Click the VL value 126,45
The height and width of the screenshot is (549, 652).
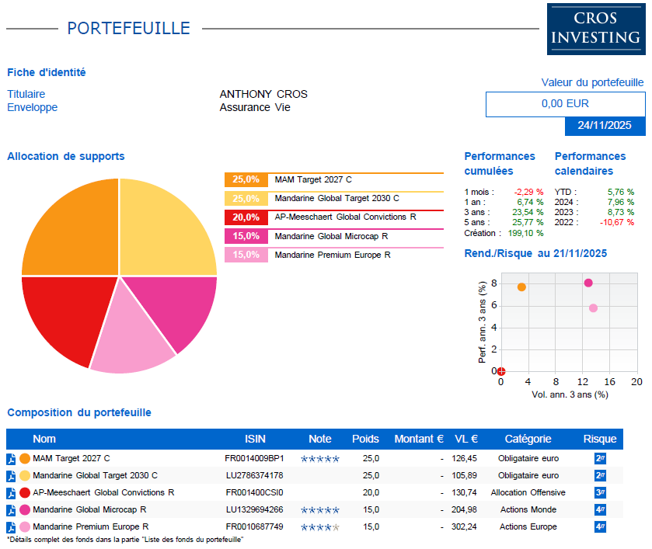point(465,458)
